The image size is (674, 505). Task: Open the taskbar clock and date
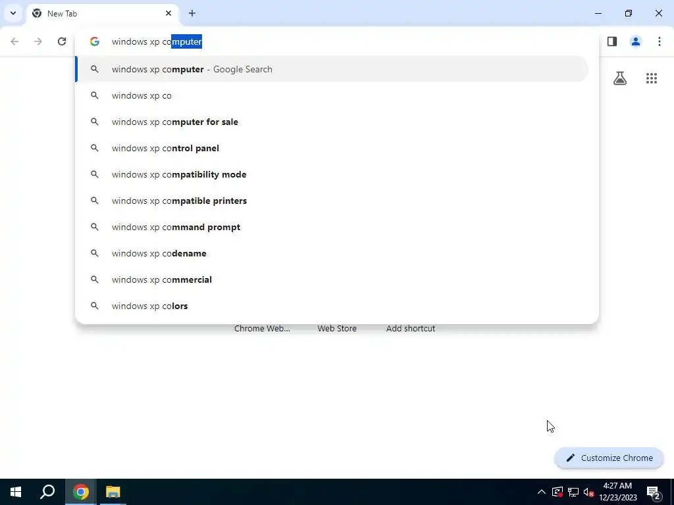(617, 492)
